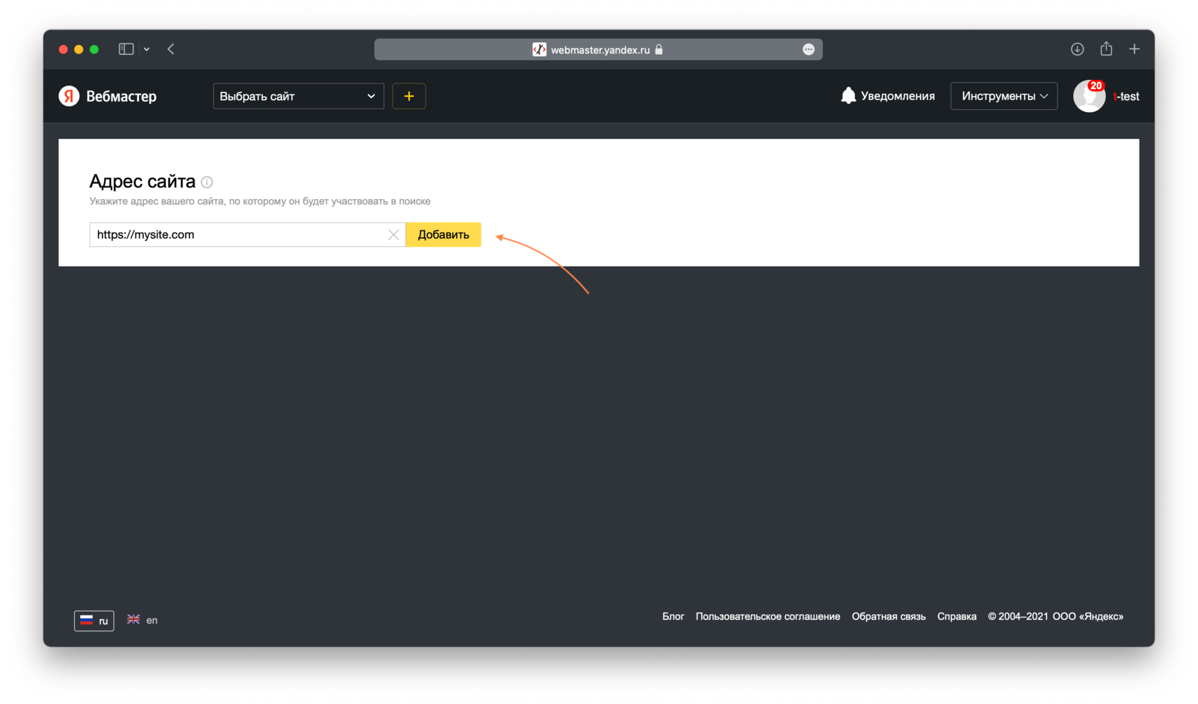Click the site favicon in address bar
This screenshot has height=704, width=1198.
click(x=539, y=49)
